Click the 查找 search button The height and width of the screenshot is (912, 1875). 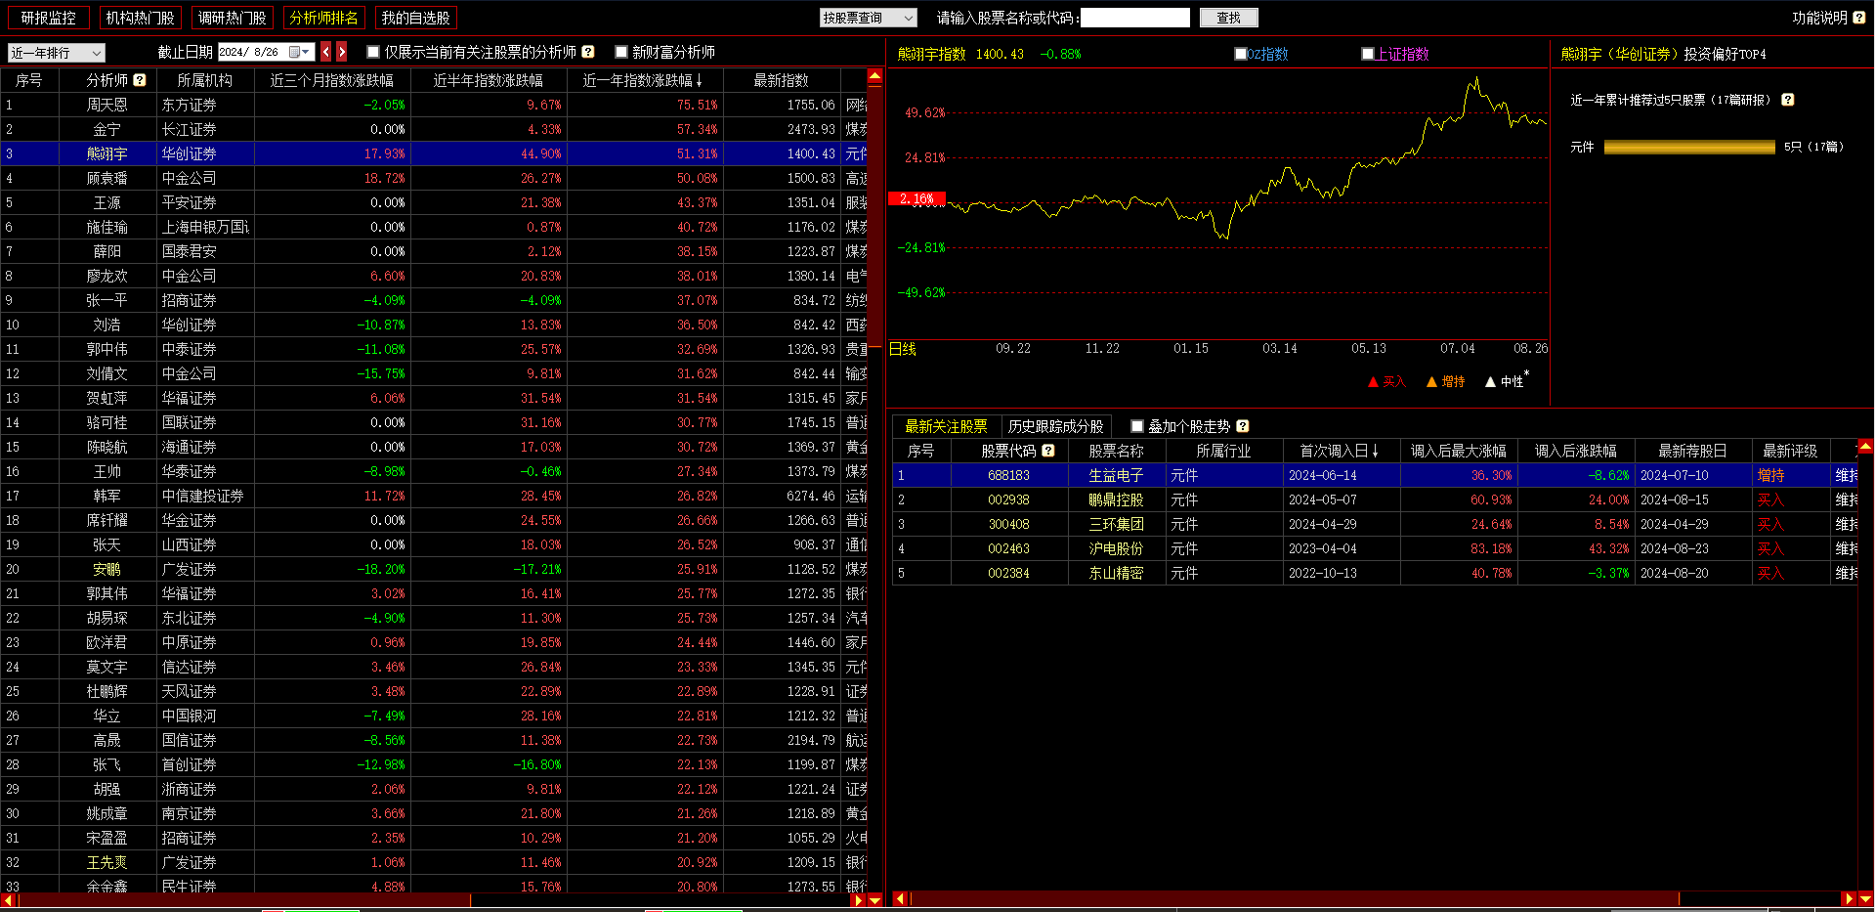1228,18
